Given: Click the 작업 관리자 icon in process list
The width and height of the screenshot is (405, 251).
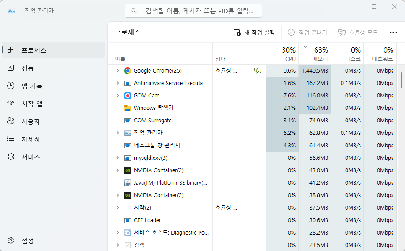Looking at the screenshot, I should coord(128,133).
